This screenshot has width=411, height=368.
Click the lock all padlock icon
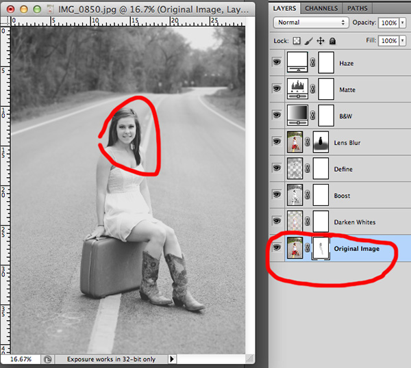pyautogui.click(x=332, y=41)
